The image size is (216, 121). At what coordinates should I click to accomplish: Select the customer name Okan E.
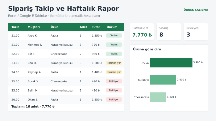click(x=33, y=100)
